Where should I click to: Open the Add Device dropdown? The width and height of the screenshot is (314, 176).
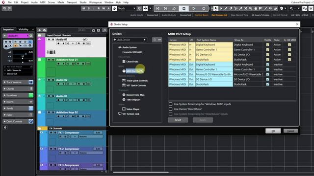tap(130, 40)
